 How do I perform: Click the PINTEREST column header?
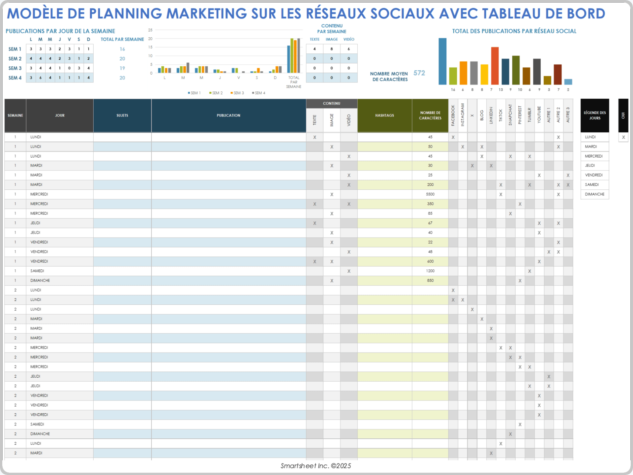[520, 115]
